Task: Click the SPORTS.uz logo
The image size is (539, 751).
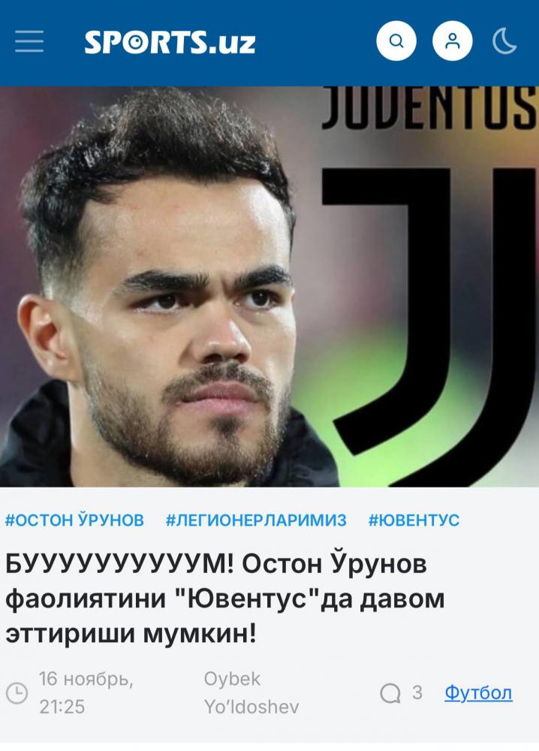Action: (x=170, y=41)
